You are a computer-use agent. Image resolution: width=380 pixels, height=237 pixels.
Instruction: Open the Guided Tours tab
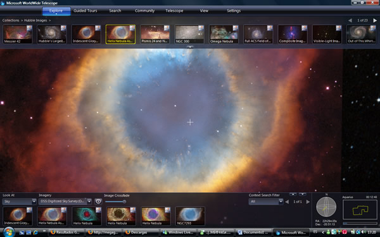coord(85,11)
